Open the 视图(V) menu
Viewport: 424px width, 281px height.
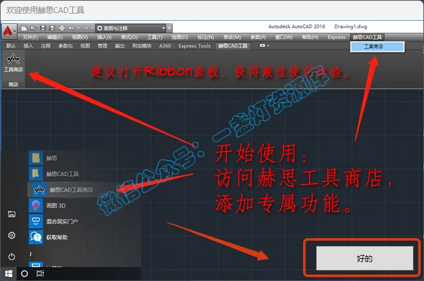[80, 37]
